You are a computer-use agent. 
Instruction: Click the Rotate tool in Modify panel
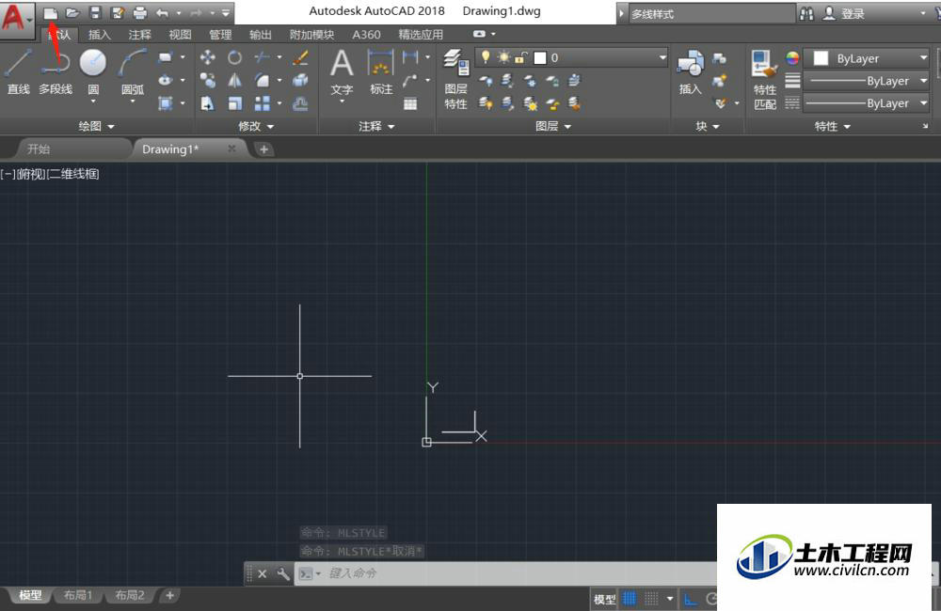tap(234, 57)
